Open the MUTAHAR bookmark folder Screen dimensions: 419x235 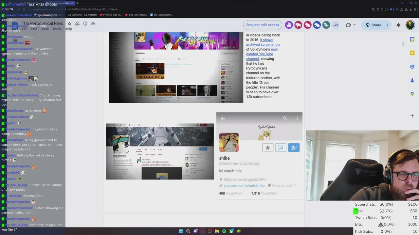pyautogui.click(x=75, y=15)
